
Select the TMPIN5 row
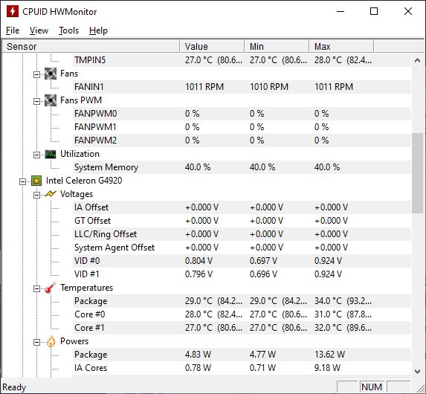[242, 60]
